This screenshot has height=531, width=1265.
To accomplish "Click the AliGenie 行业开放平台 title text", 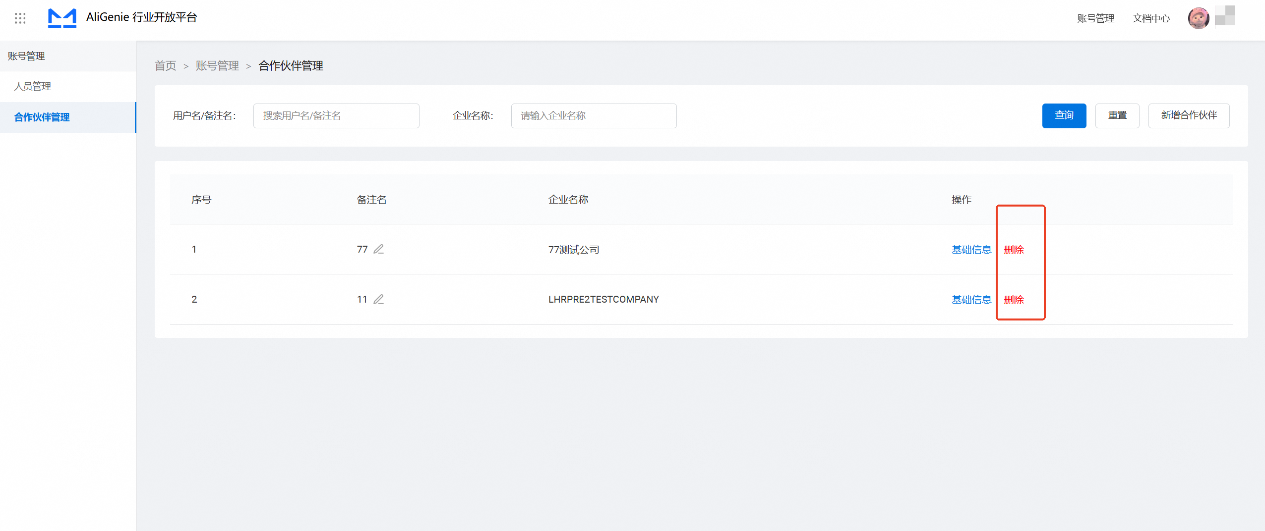I will 142,17.
